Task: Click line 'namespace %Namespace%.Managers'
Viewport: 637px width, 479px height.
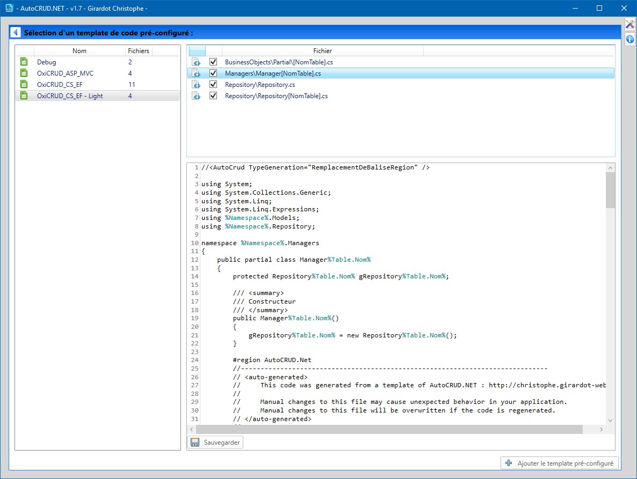Action: 260,243
